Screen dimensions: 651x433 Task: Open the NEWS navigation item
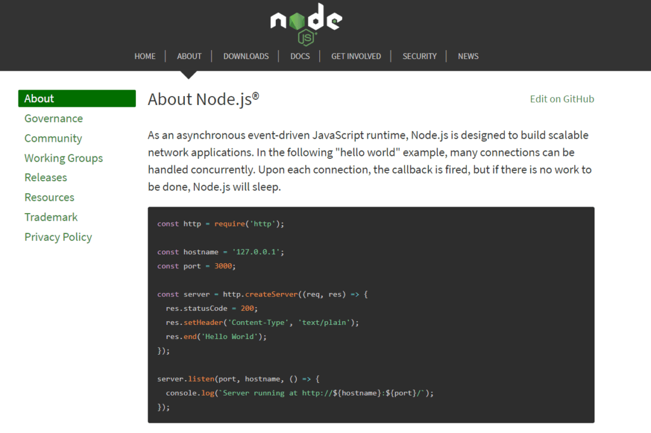tap(468, 56)
